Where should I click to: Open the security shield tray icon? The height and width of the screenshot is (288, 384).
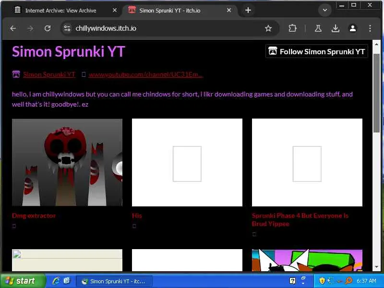[322, 281]
